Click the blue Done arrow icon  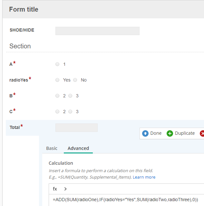pyautogui.click(x=145, y=133)
